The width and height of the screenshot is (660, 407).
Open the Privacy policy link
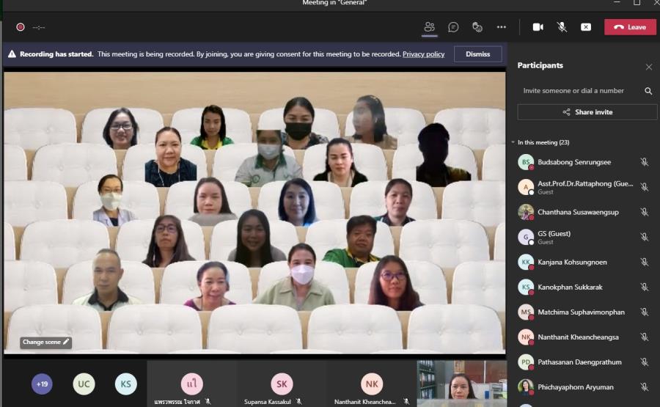click(423, 54)
